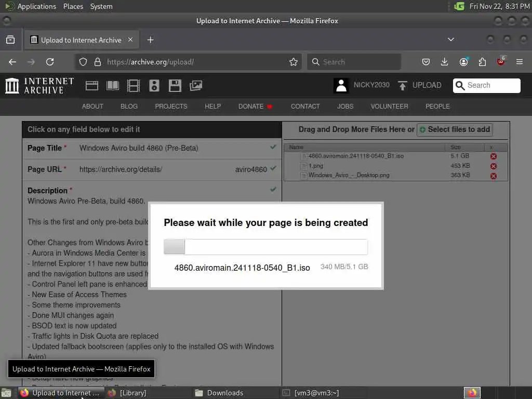The image size is (532, 399).
Task: Open a new tab with plus button
Action: [150, 40]
